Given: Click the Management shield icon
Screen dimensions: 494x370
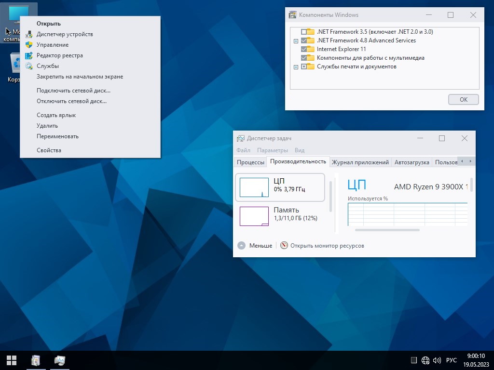Looking at the screenshot, I should [x=29, y=45].
